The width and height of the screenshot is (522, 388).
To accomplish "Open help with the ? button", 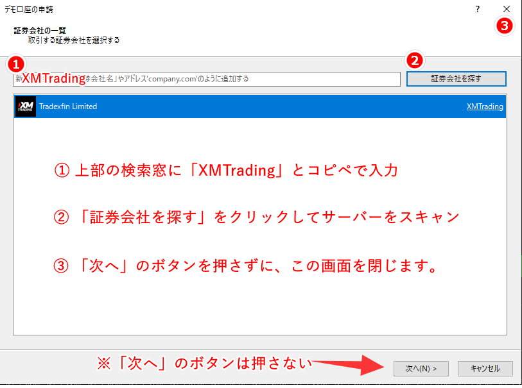I will tap(478, 9).
